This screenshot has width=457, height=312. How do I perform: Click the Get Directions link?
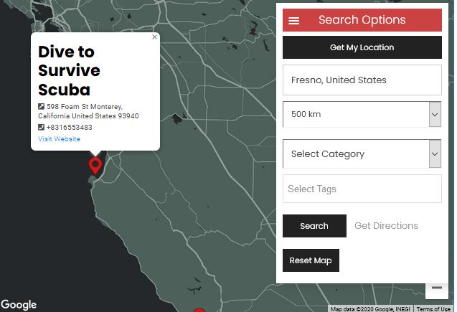coord(386,226)
